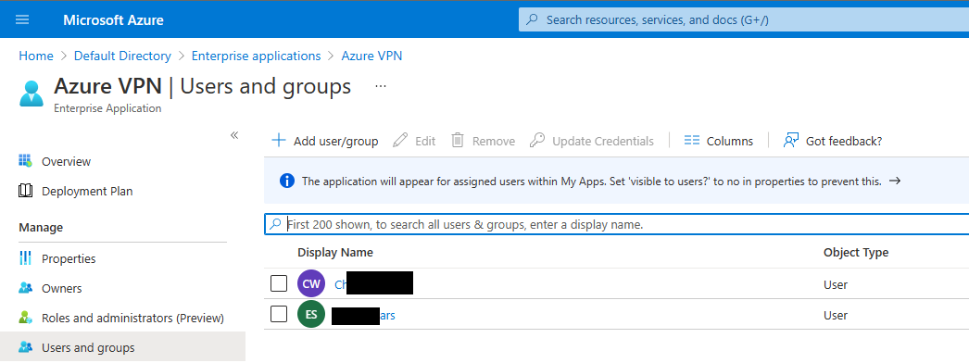
Task: Click the Enterprise Application subtitle text
Action: [107, 108]
